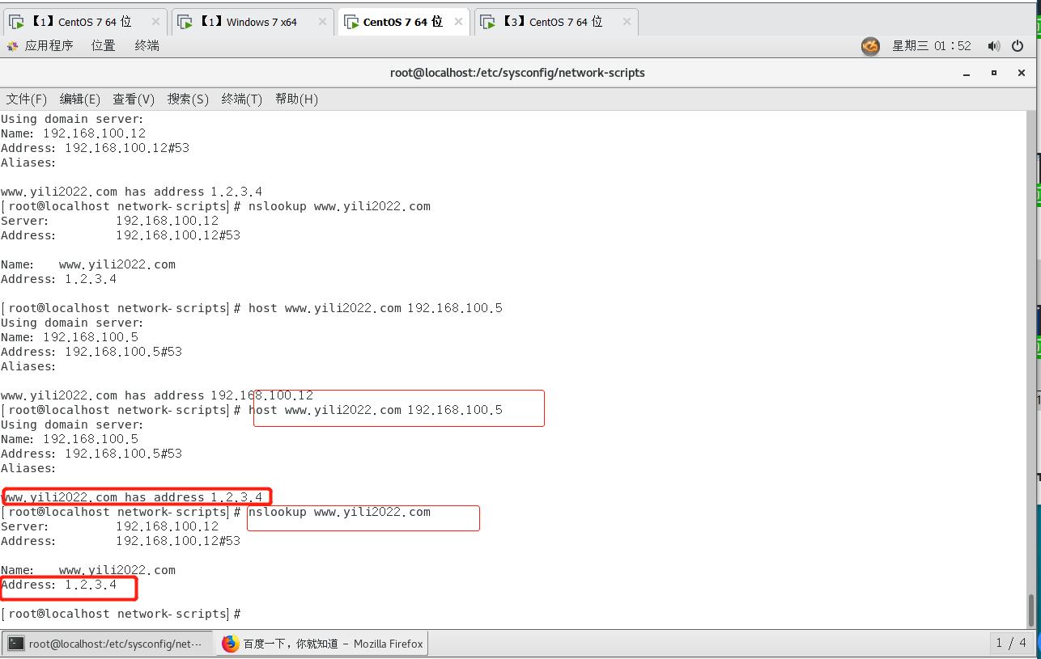This screenshot has height=659, width=1041.
Task: Click the GNOME foot icon beside 应用程序
Action: pyautogui.click(x=12, y=46)
